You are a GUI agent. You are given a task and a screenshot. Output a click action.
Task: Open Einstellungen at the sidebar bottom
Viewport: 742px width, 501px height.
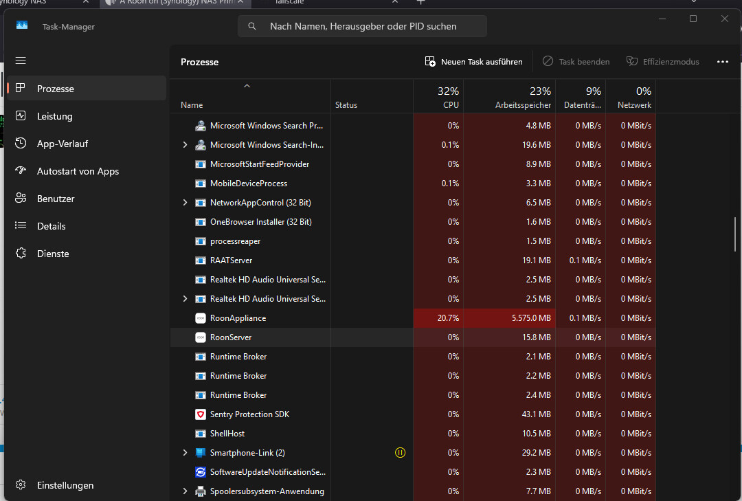(x=65, y=485)
